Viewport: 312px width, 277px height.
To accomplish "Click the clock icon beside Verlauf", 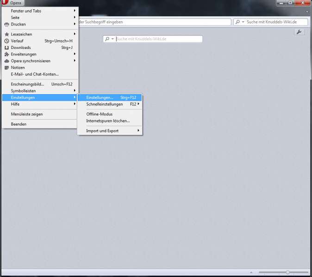I will point(6,41).
